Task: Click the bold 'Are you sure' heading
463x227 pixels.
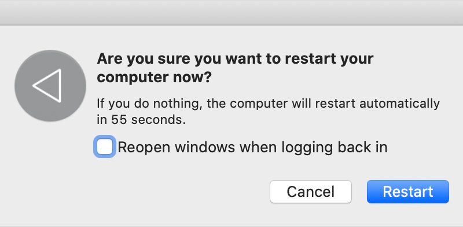Action: coord(235,68)
